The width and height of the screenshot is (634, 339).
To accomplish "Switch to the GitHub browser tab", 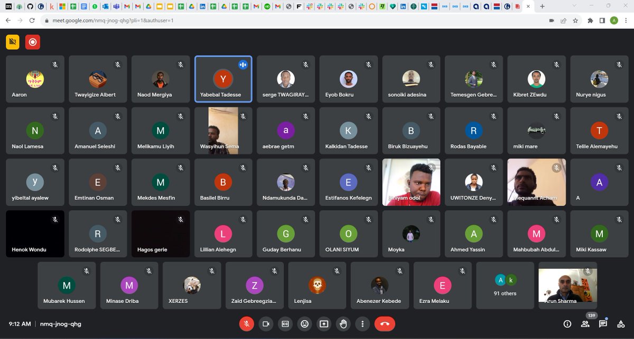I will click(x=30, y=6).
